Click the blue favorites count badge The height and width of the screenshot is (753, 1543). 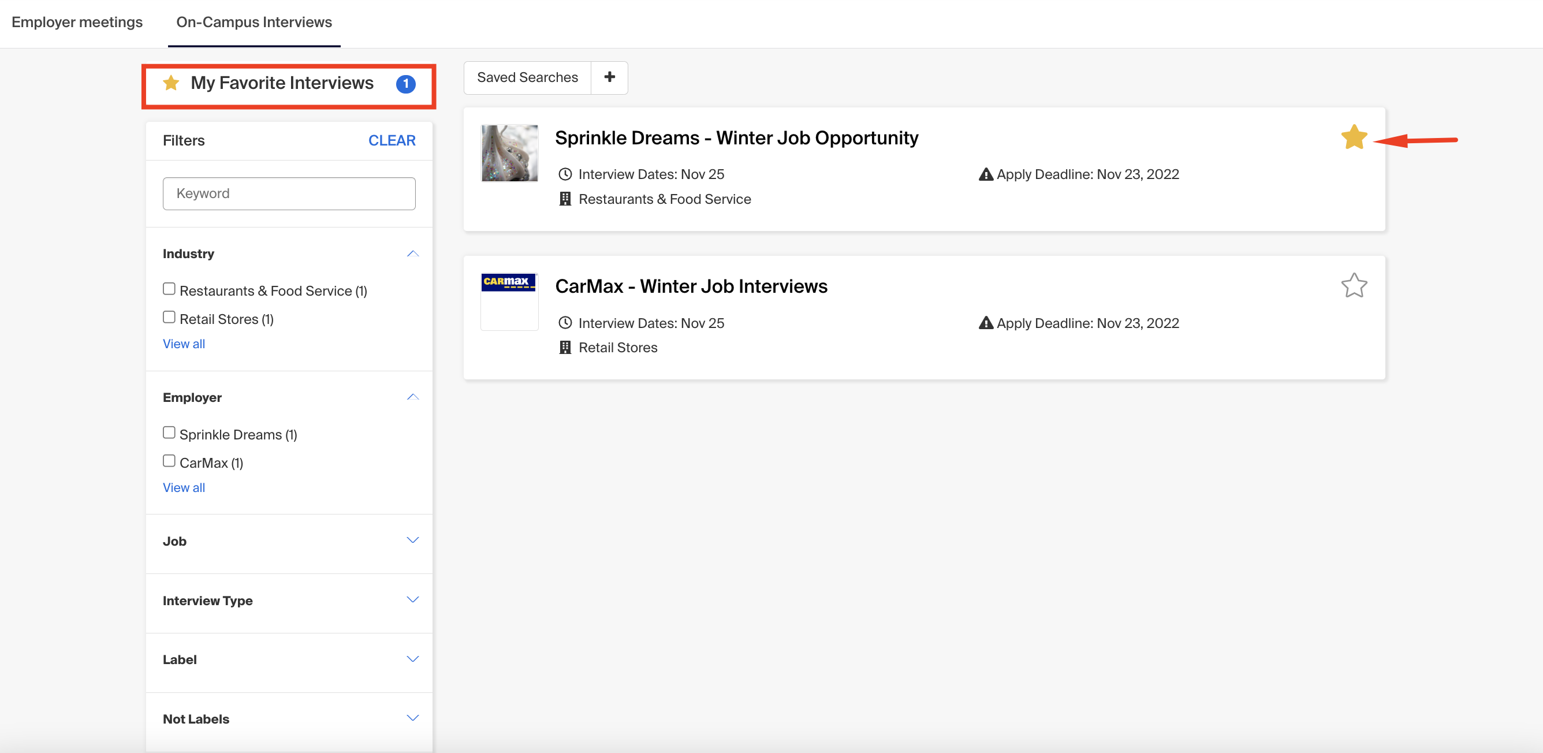point(405,84)
